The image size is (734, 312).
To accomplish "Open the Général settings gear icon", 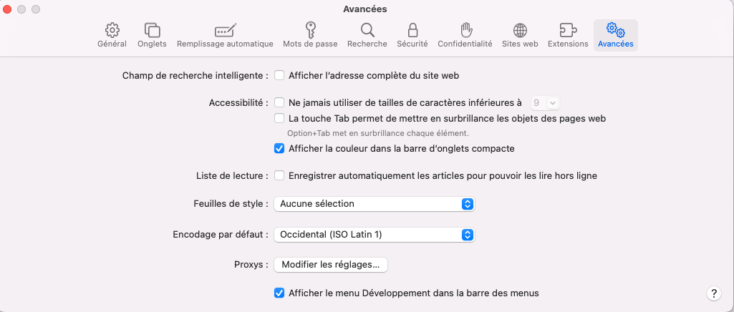I will [112, 30].
